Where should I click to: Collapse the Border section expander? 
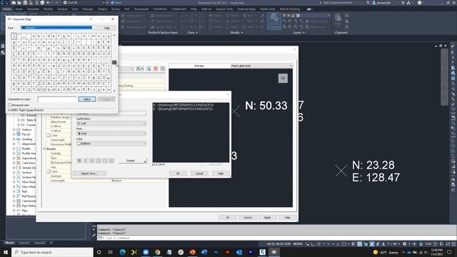tap(44, 148)
